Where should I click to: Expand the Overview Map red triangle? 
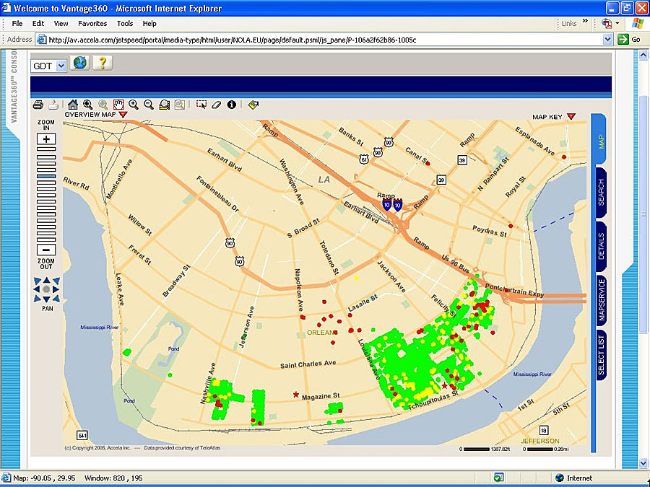tap(123, 115)
